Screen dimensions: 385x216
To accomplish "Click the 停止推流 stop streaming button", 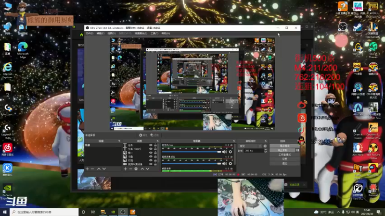I will pyautogui.click(x=284, y=146).
